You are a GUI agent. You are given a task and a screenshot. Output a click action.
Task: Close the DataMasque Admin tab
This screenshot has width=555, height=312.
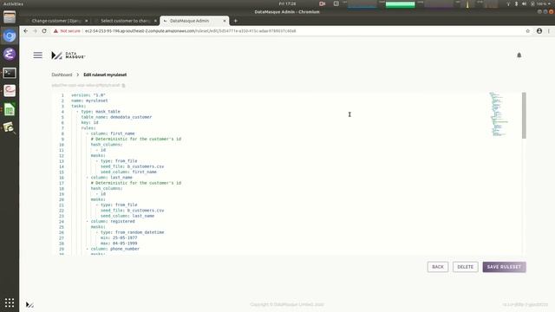pyautogui.click(x=225, y=21)
